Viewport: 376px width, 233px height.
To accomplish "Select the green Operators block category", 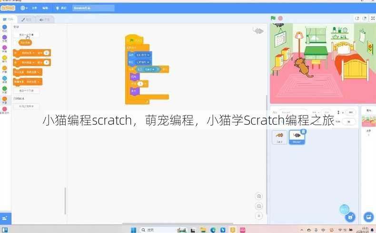I will 5,90.
